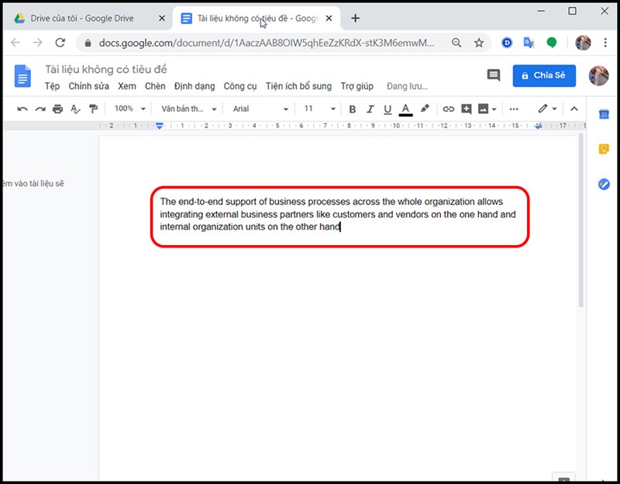Open a new browser tab
Image resolution: width=620 pixels, height=484 pixels.
pos(355,18)
